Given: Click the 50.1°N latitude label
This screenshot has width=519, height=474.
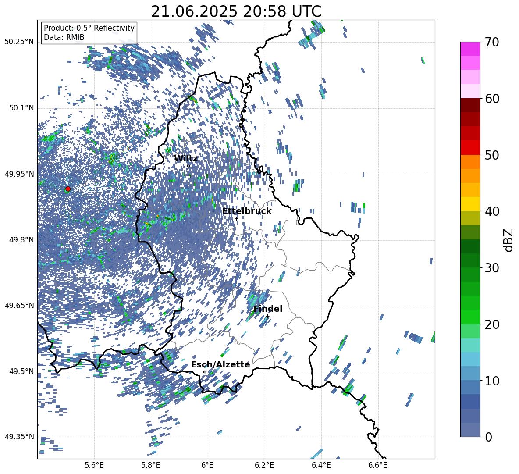Looking at the screenshot, I should coord(21,108).
